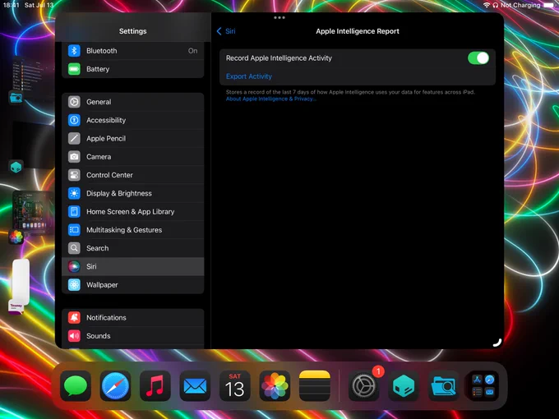
Task: Click Notifications label in sidebar
Action: click(106, 317)
